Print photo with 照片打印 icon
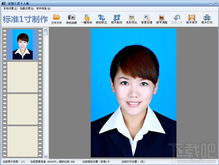The height and width of the screenshot is (165, 219). 207,19
